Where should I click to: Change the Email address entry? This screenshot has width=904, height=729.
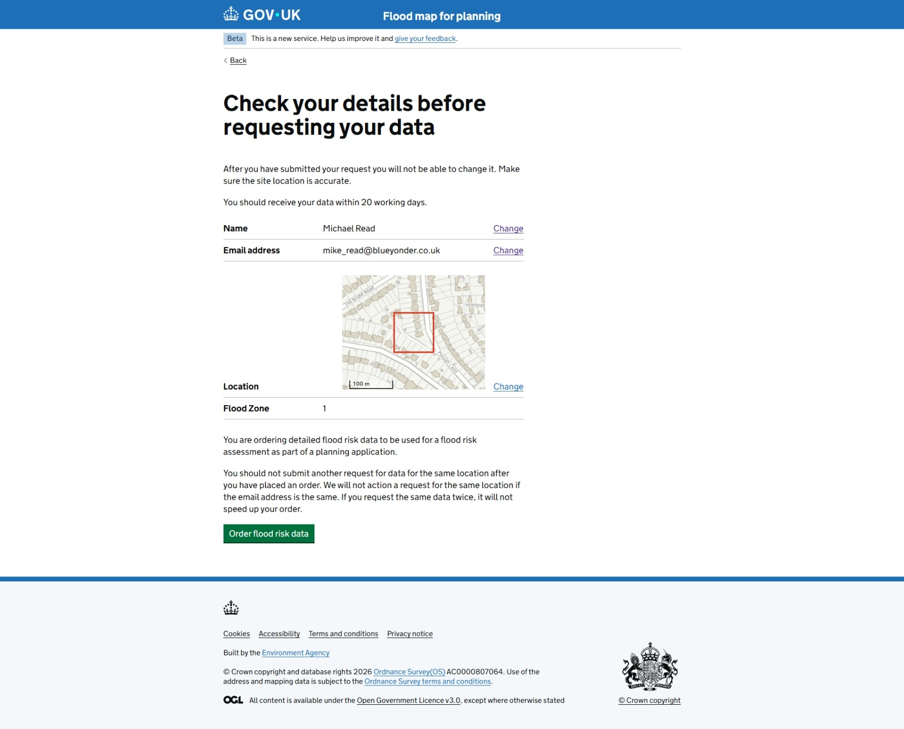coord(508,251)
